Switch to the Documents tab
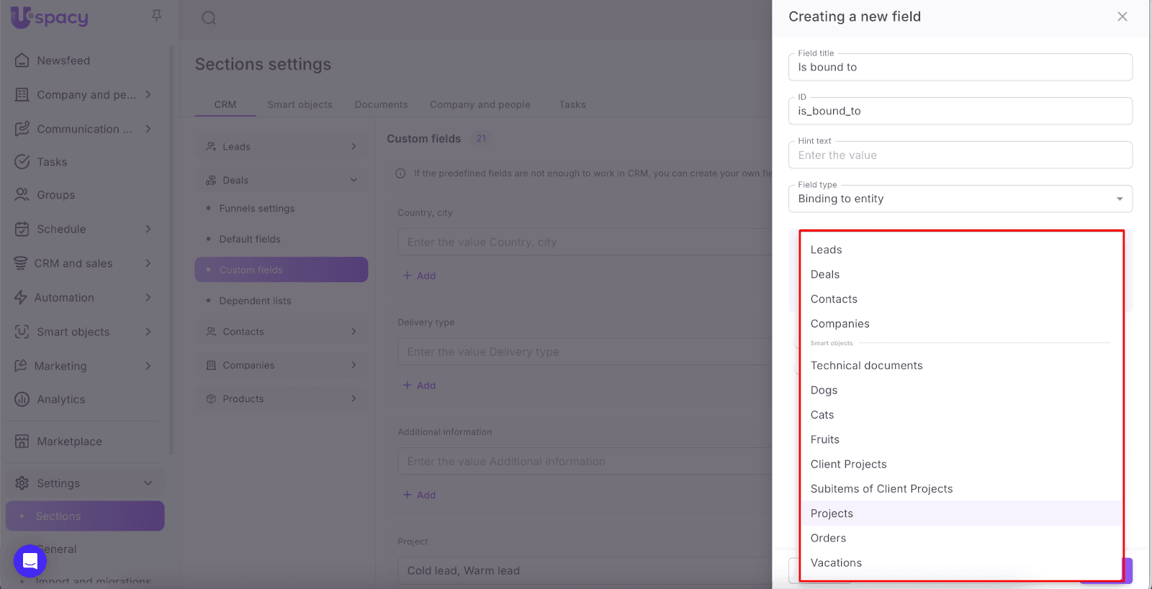The width and height of the screenshot is (1152, 589). (x=381, y=104)
